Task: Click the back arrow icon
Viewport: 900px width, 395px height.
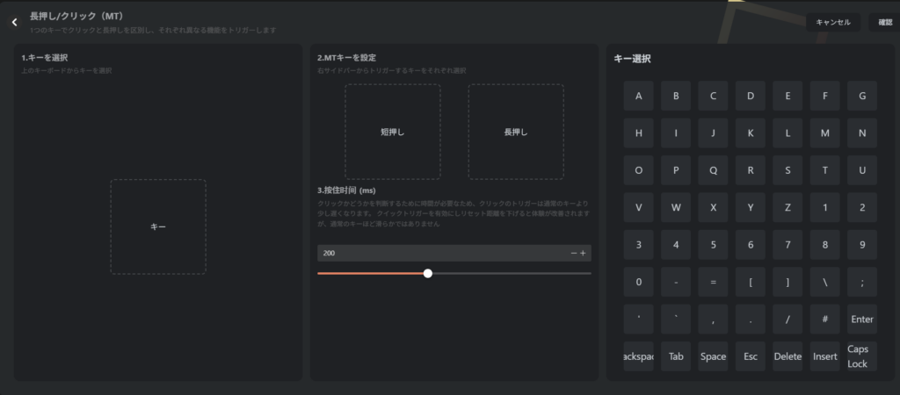Action: tap(14, 22)
